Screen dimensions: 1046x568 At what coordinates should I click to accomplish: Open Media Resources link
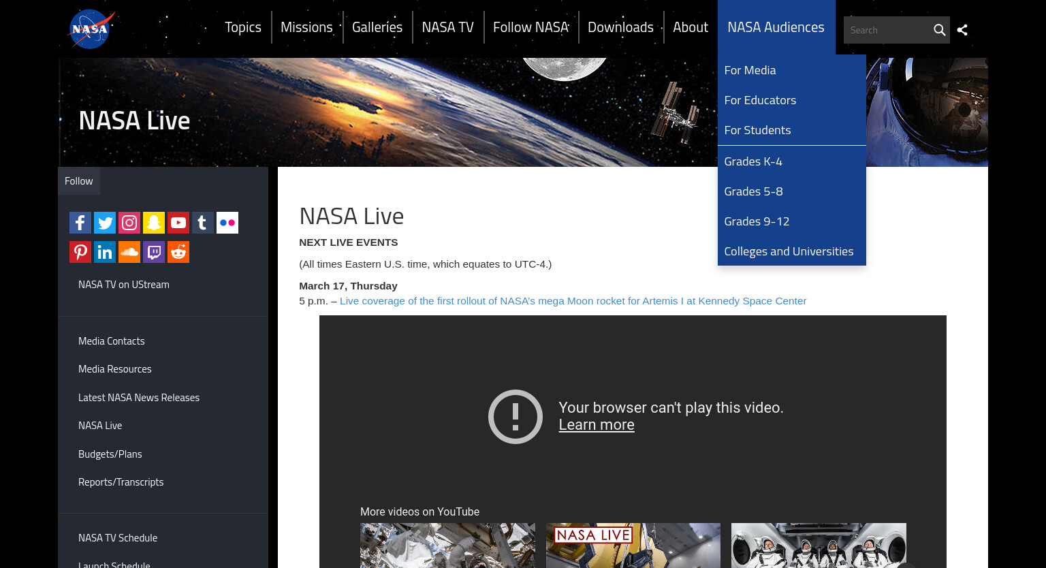(115, 369)
